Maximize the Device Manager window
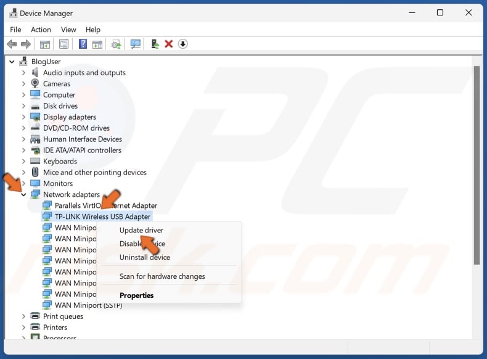 (x=440, y=12)
